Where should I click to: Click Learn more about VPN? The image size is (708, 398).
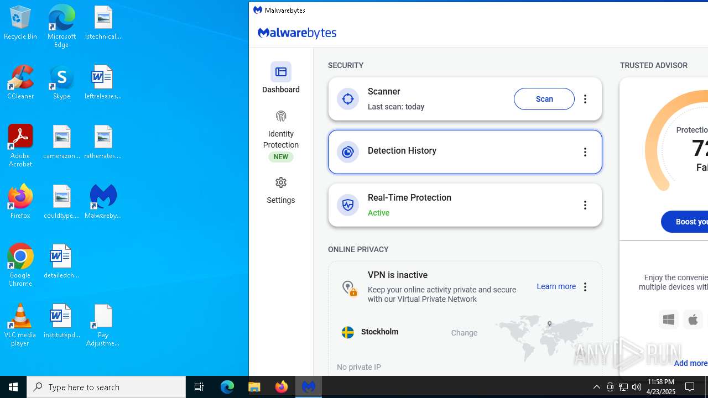click(556, 286)
